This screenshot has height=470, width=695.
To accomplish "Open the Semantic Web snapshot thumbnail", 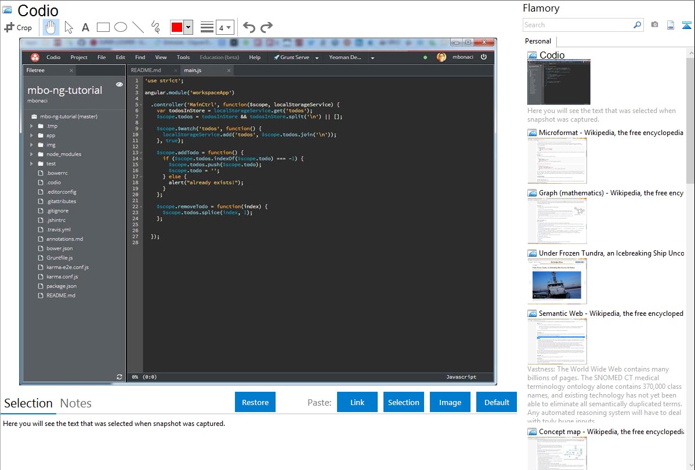I will click(x=557, y=341).
